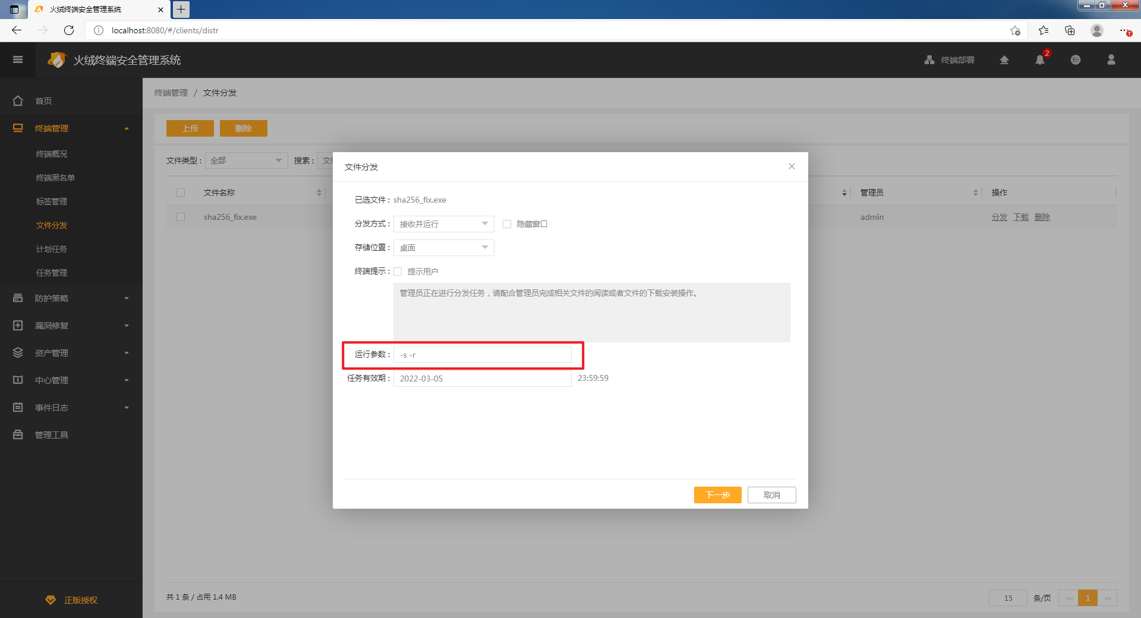Refresh the browser page
This screenshot has width=1141, height=618.
point(69,30)
